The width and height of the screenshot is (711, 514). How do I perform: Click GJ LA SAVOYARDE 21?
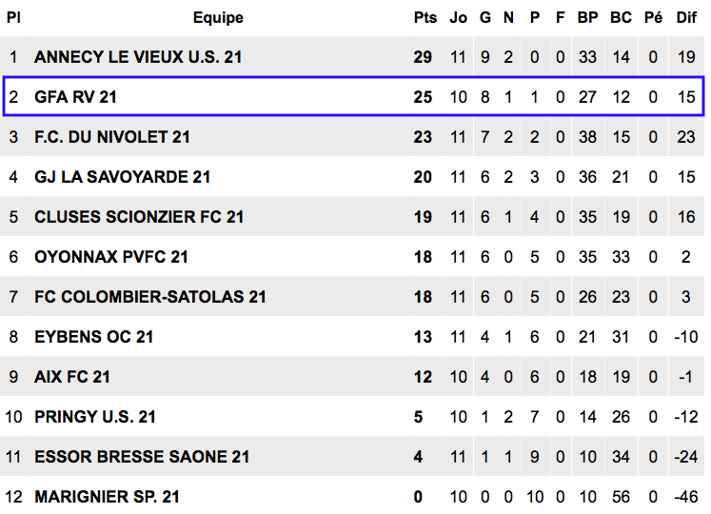click(x=123, y=177)
